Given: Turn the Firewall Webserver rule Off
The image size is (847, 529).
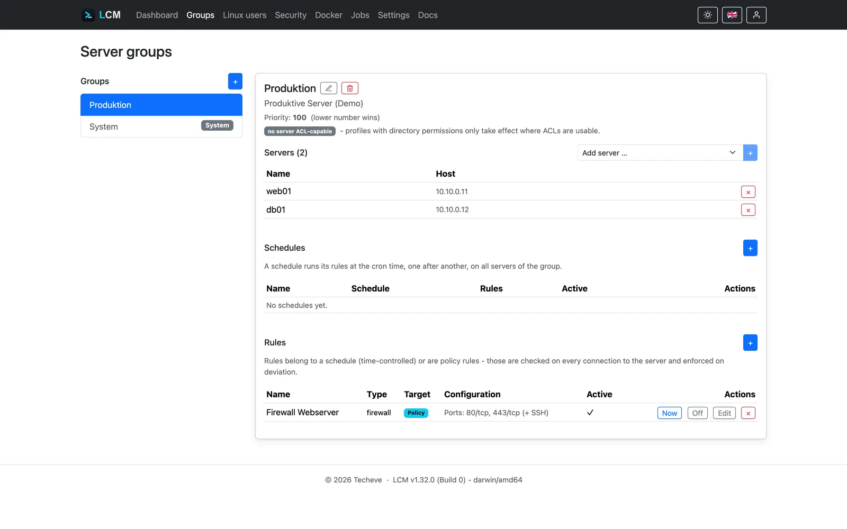Looking at the screenshot, I should pyautogui.click(x=698, y=413).
